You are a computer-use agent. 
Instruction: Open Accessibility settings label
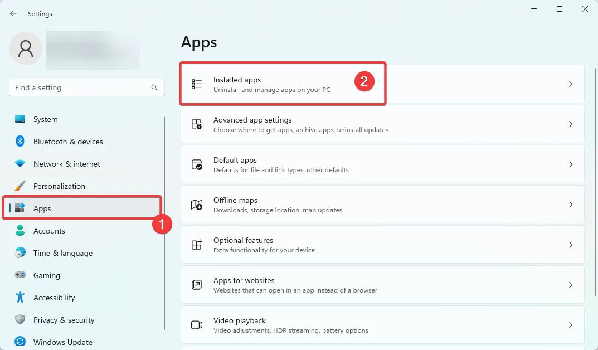coord(54,298)
